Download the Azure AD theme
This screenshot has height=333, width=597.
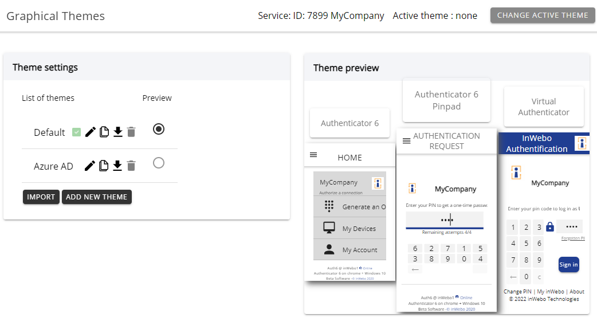pyautogui.click(x=117, y=166)
